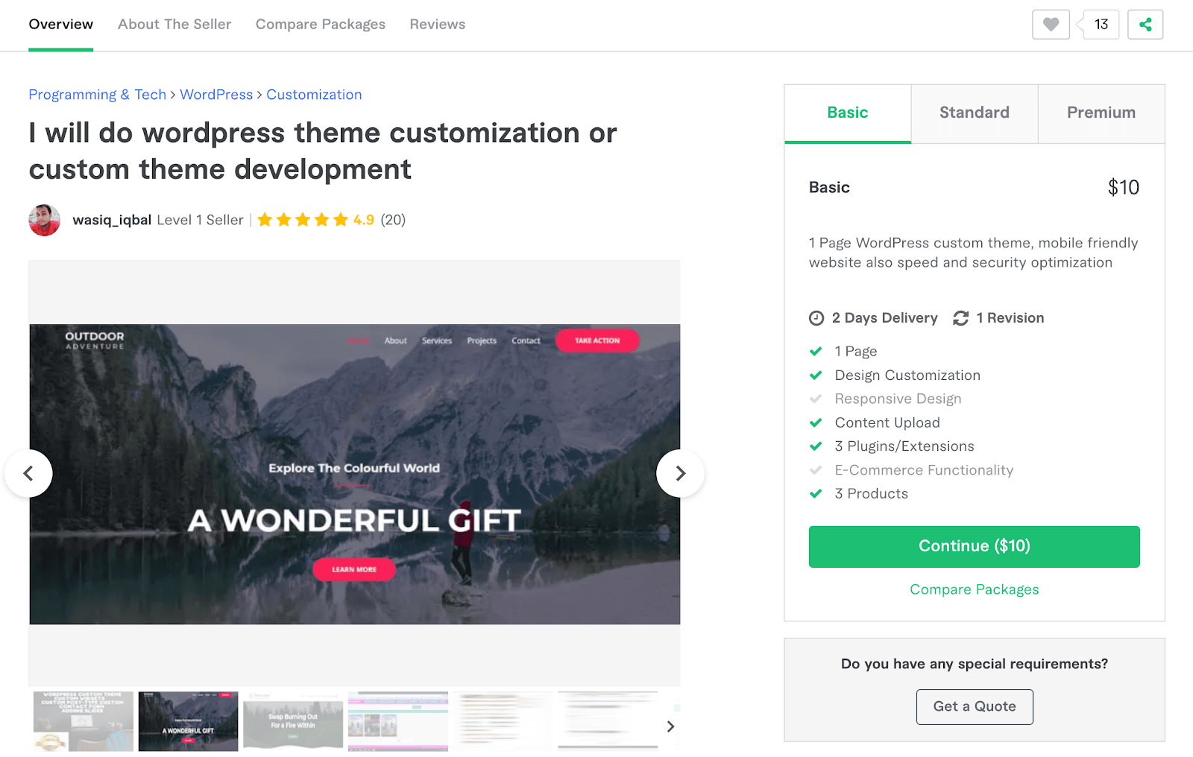
Task: Click the five-star rating icons
Action: tap(303, 220)
